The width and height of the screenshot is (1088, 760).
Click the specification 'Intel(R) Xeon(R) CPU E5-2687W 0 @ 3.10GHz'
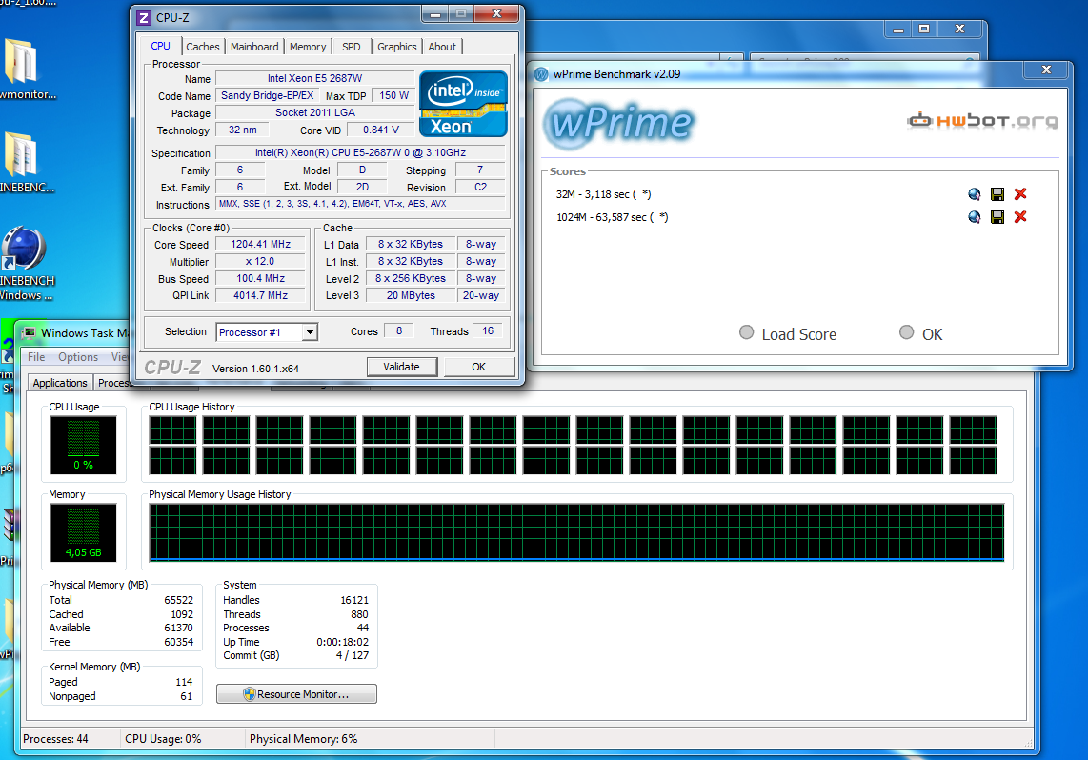360,152
